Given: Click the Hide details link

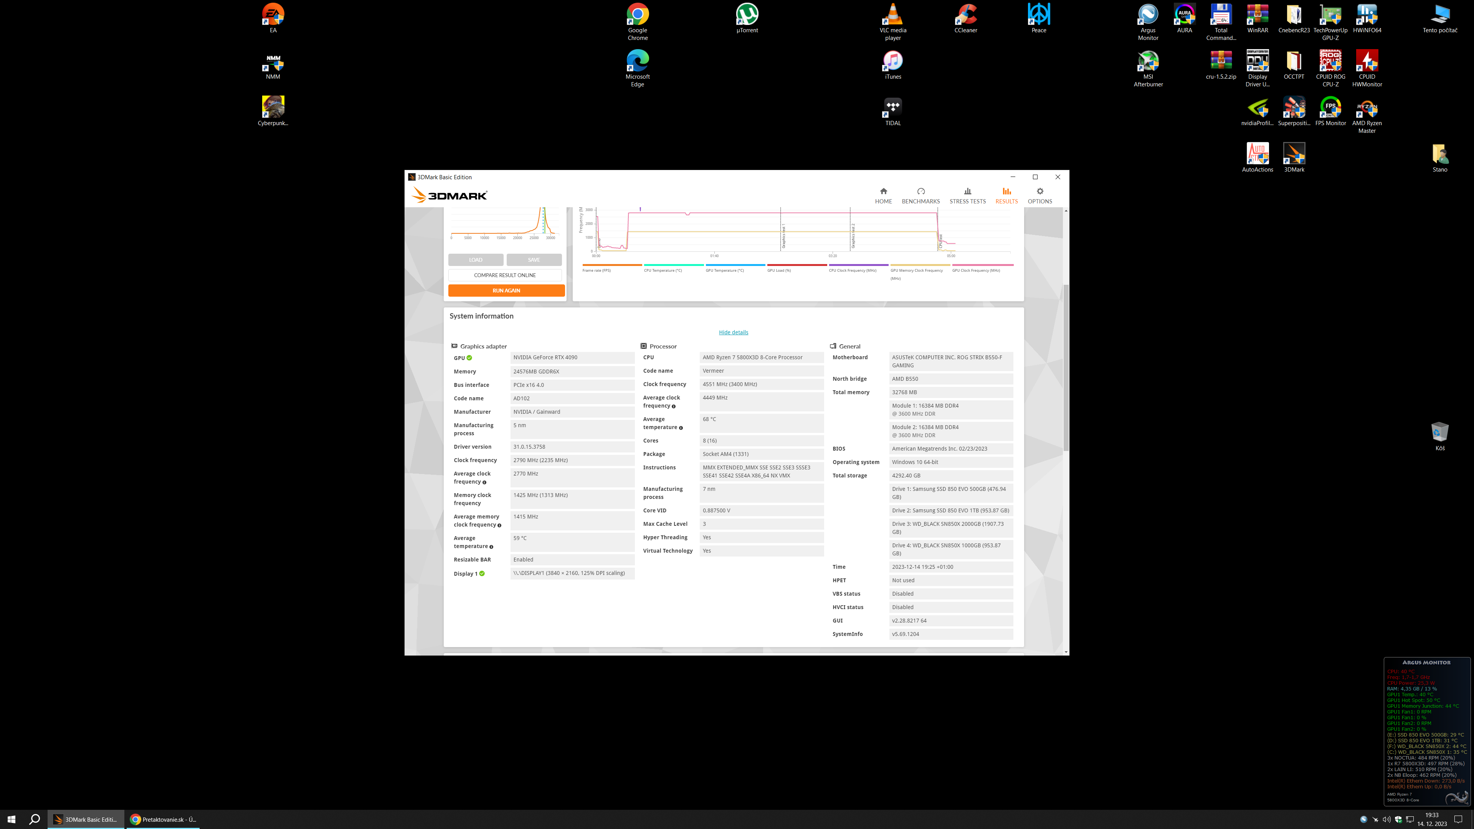Looking at the screenshot, I should [733, 332].
